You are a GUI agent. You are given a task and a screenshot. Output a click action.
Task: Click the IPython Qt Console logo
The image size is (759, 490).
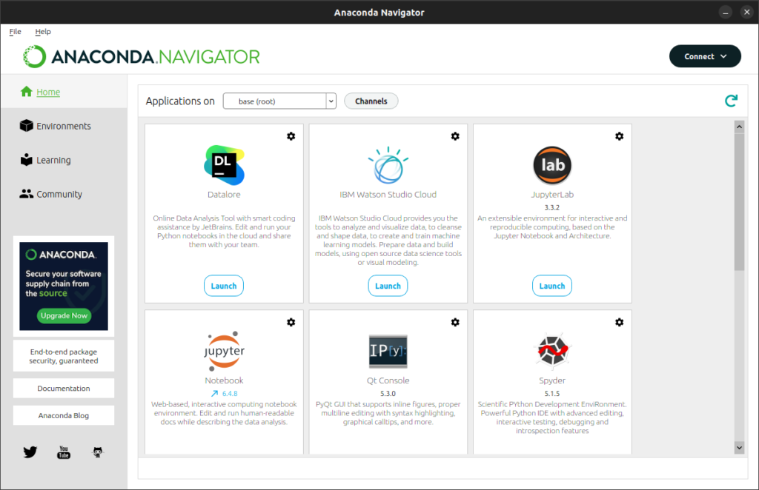[x=388, y=351]
